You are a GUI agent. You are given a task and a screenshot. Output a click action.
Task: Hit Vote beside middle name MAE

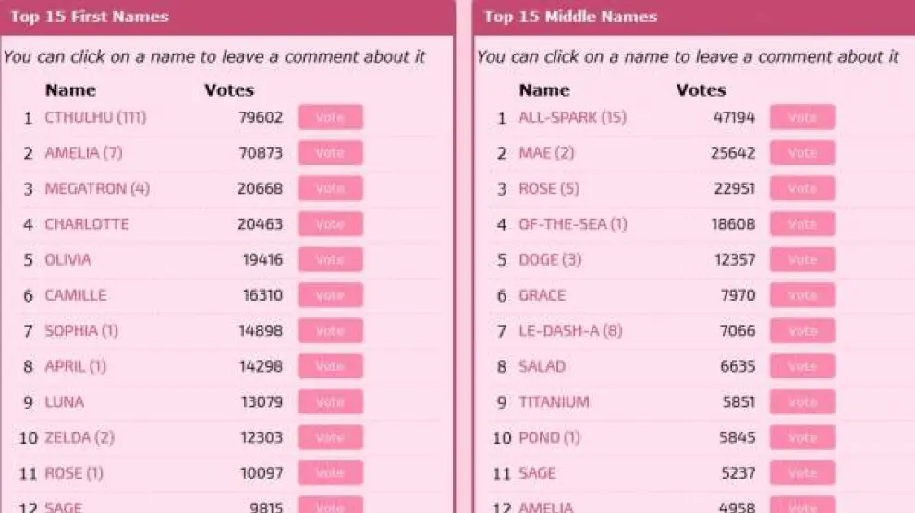click(x=801, y=153)
